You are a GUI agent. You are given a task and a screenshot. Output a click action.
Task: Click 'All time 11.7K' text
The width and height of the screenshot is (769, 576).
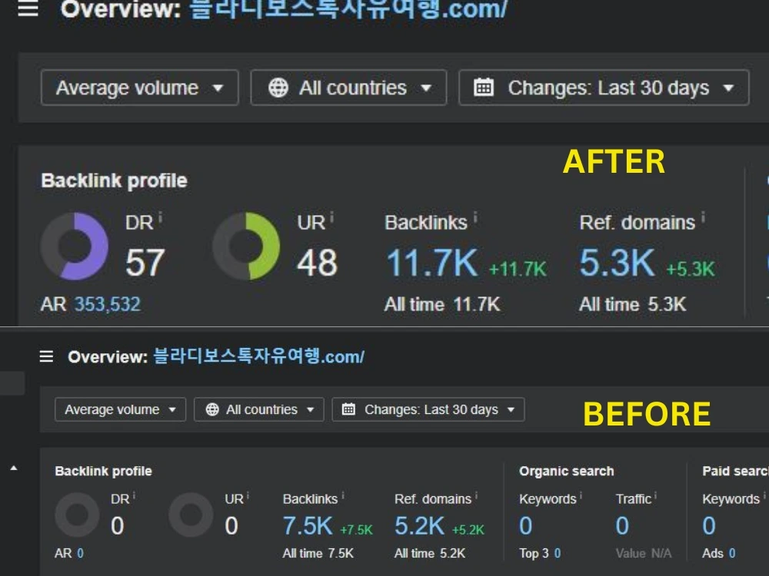(442, 305)
